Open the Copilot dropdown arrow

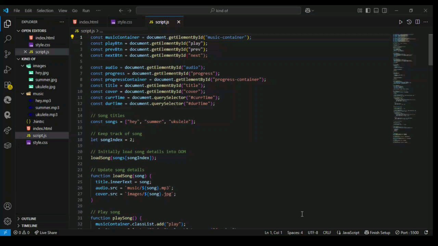(313, 11)
